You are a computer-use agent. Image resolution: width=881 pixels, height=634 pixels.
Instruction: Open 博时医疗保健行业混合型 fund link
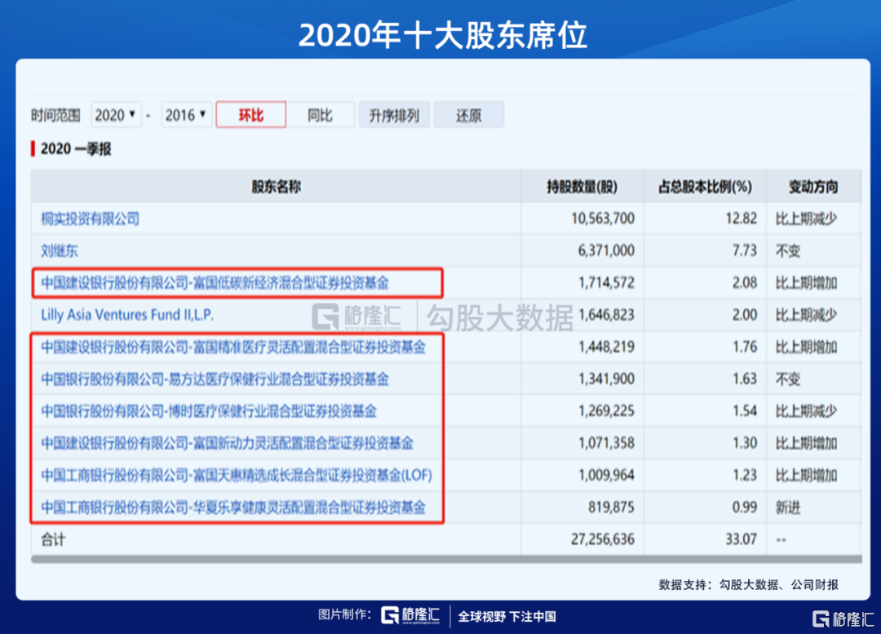[x=209, y=411]
